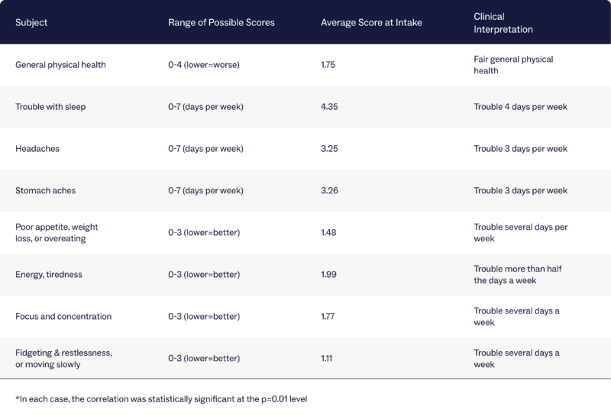Select the 0-4 (lower=worse) range cell
Image resolution: width=611 pixels, height=419 pixels.
(204, 65)
